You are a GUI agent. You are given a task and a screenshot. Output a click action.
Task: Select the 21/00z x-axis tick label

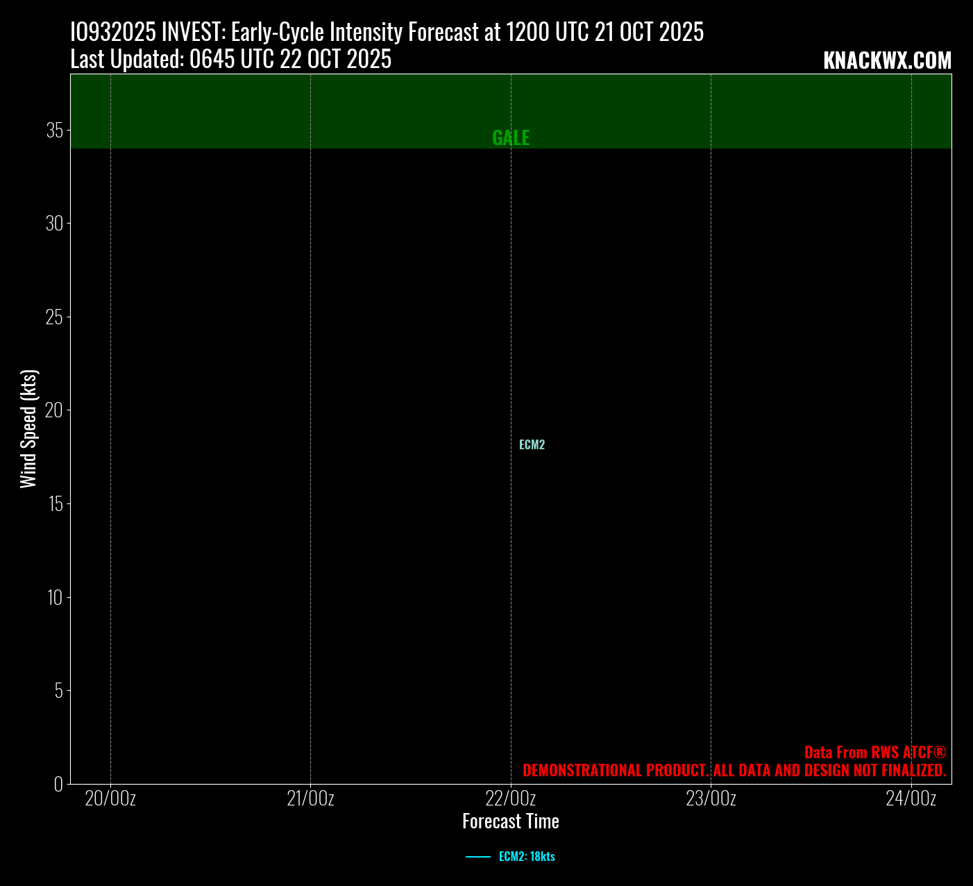[x=310, y=799]
